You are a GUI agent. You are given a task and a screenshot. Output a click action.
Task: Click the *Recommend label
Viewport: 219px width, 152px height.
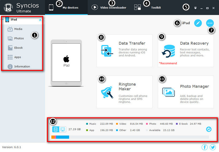(168, 63)
